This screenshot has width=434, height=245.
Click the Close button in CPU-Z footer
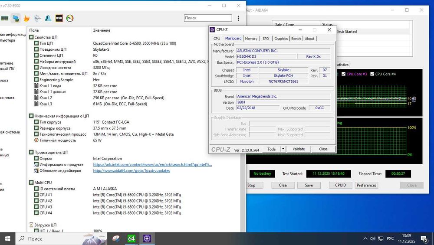(x=323, y=149)
